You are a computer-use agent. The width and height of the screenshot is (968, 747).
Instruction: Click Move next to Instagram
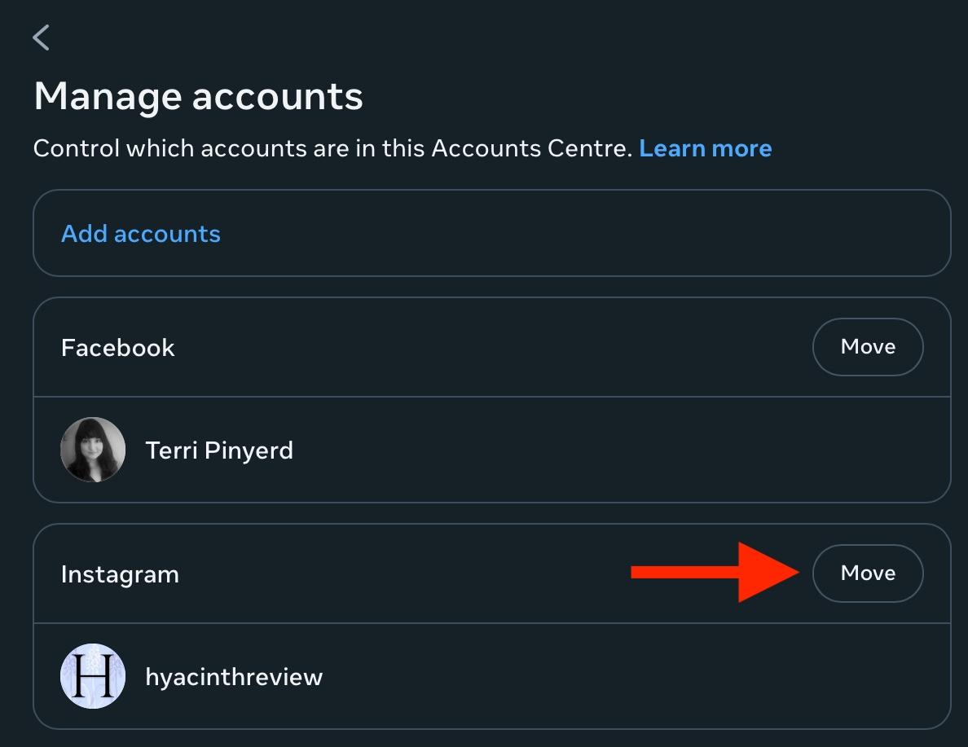tap(868, 573)
